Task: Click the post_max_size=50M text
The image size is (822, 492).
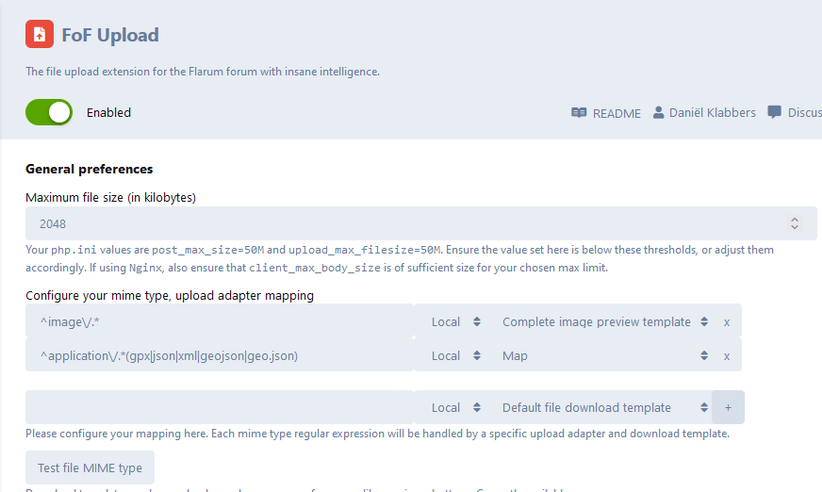Action: pos(208,250)
